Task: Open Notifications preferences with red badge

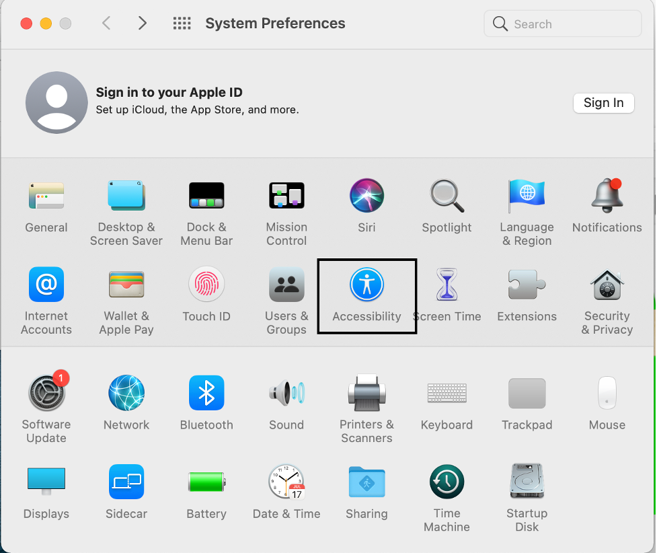Action: click(x=607, y=205)
